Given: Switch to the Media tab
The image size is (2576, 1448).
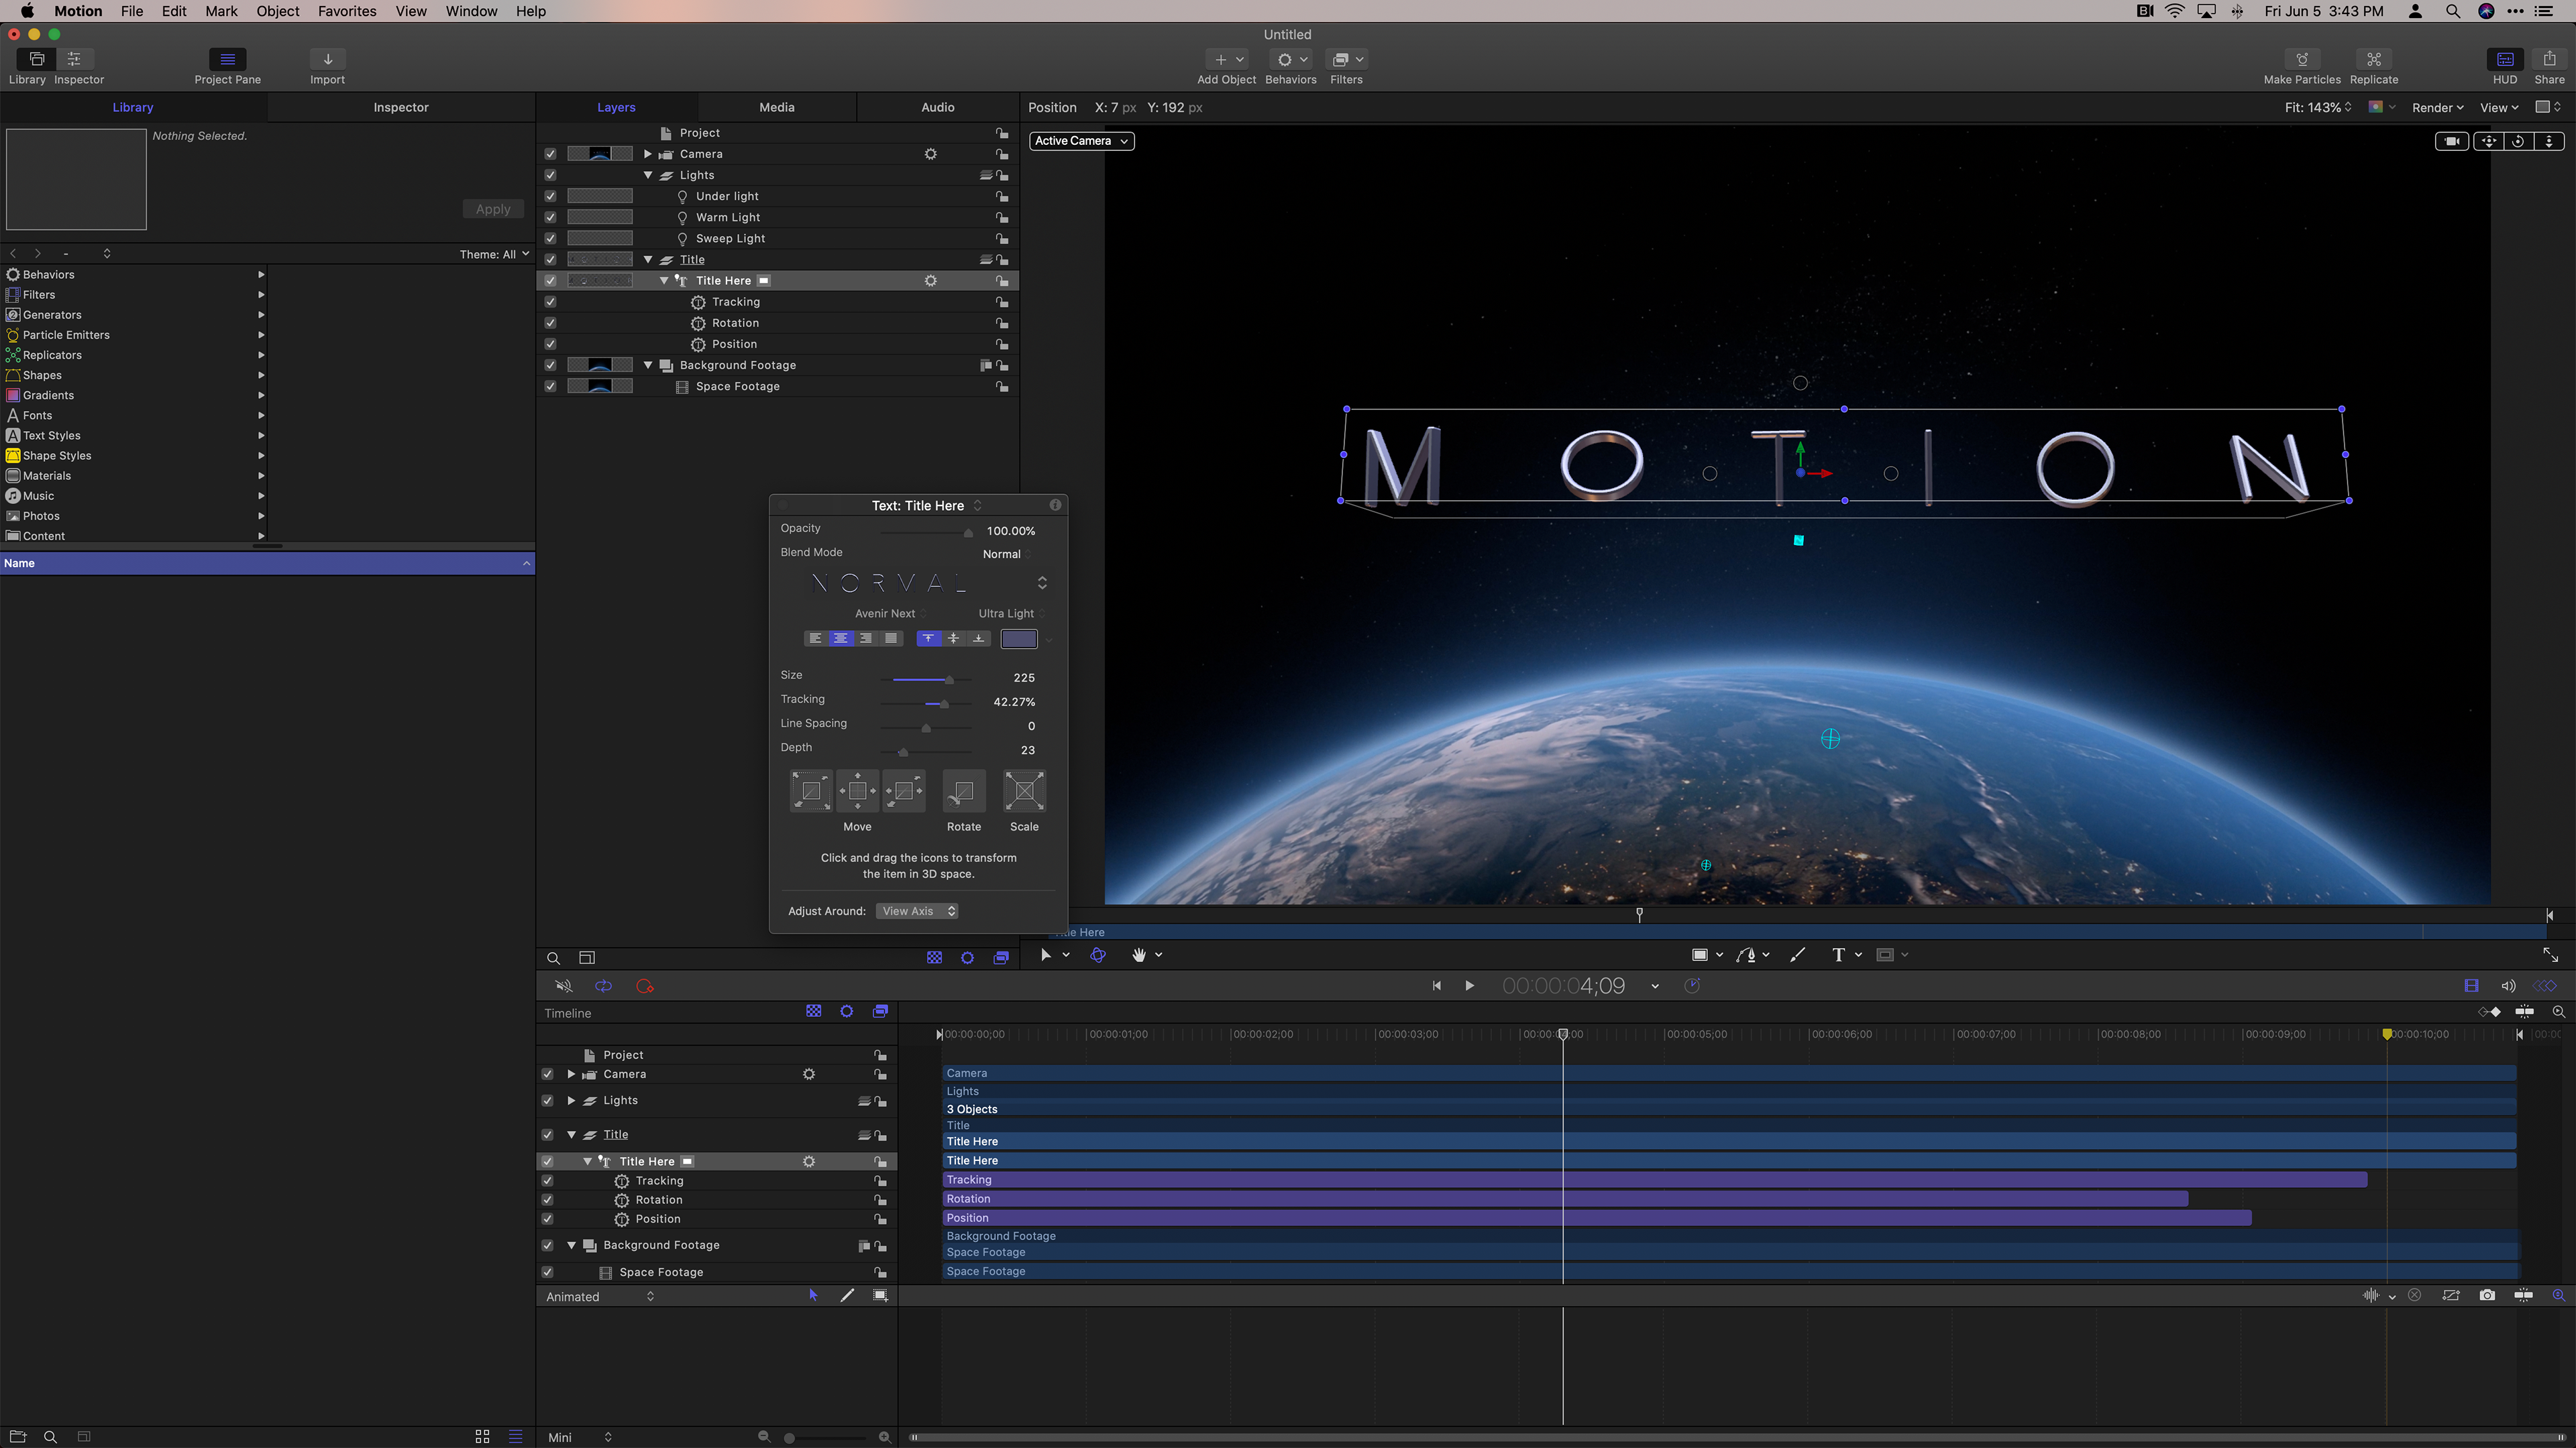Looking at the screenshot, I should (776, 107).
